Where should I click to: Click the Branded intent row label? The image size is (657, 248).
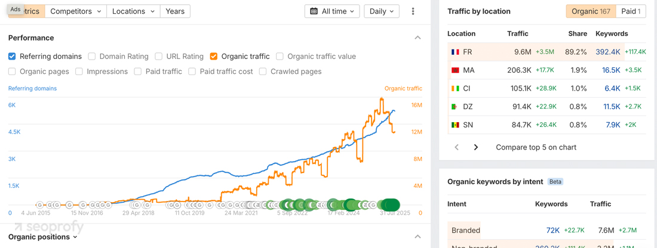pyautogui.click(x=466, y=230)
